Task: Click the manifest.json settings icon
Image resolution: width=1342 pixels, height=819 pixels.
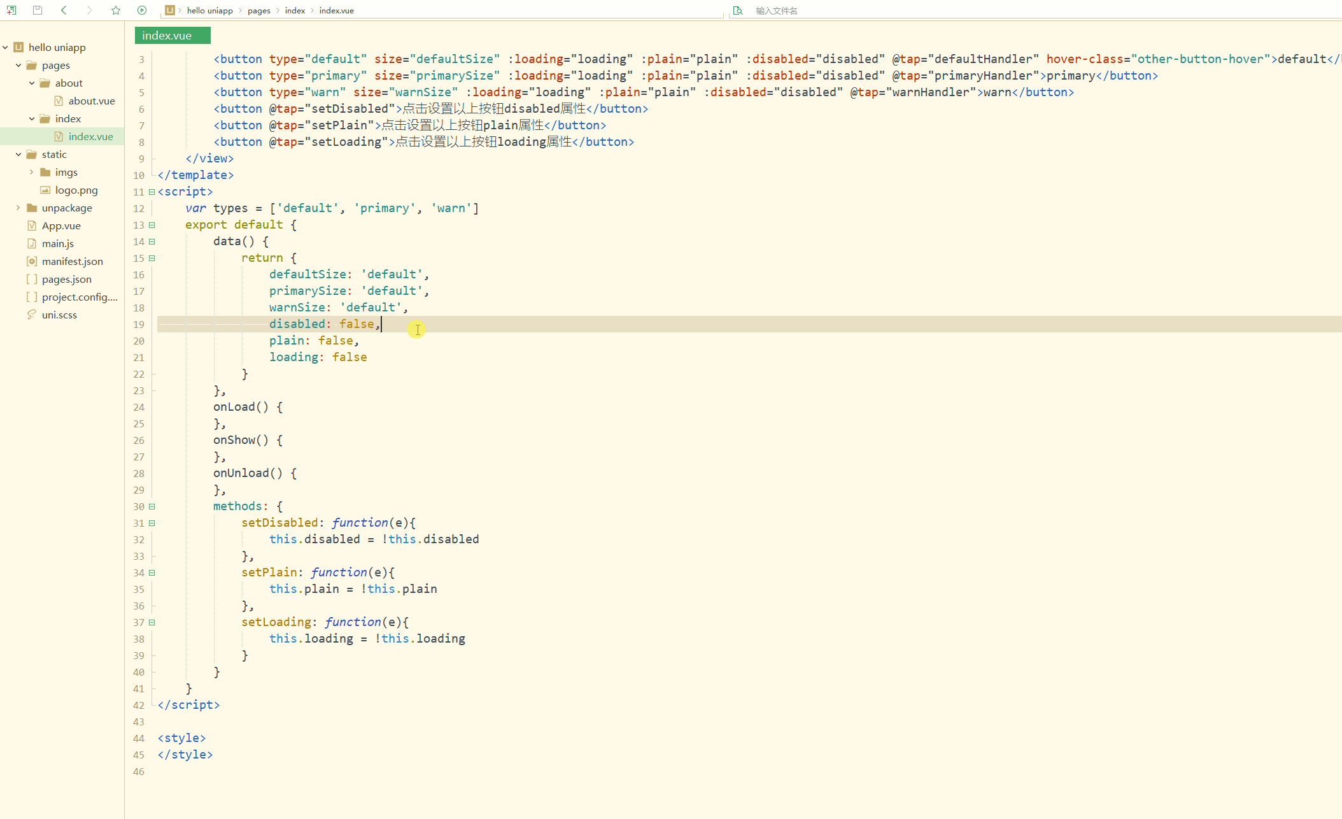Action: coord(32,261)
